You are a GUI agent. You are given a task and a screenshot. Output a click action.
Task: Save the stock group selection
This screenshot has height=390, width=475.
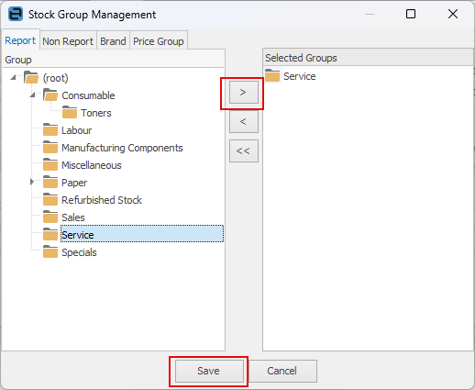tap(209, 371)
